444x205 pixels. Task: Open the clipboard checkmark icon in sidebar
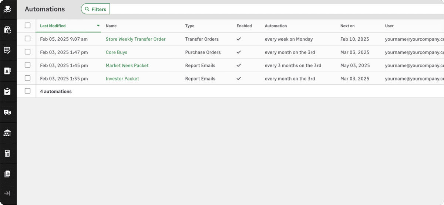[x=7, y=92]
